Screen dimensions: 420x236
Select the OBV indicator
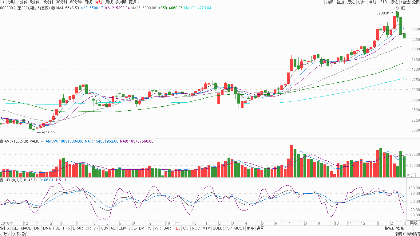(x=105, y=228)
